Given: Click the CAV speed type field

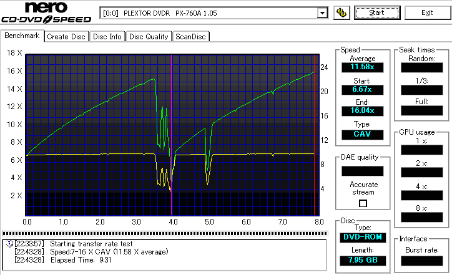Looking at the screenshot, I should click(x=362, y=134).
